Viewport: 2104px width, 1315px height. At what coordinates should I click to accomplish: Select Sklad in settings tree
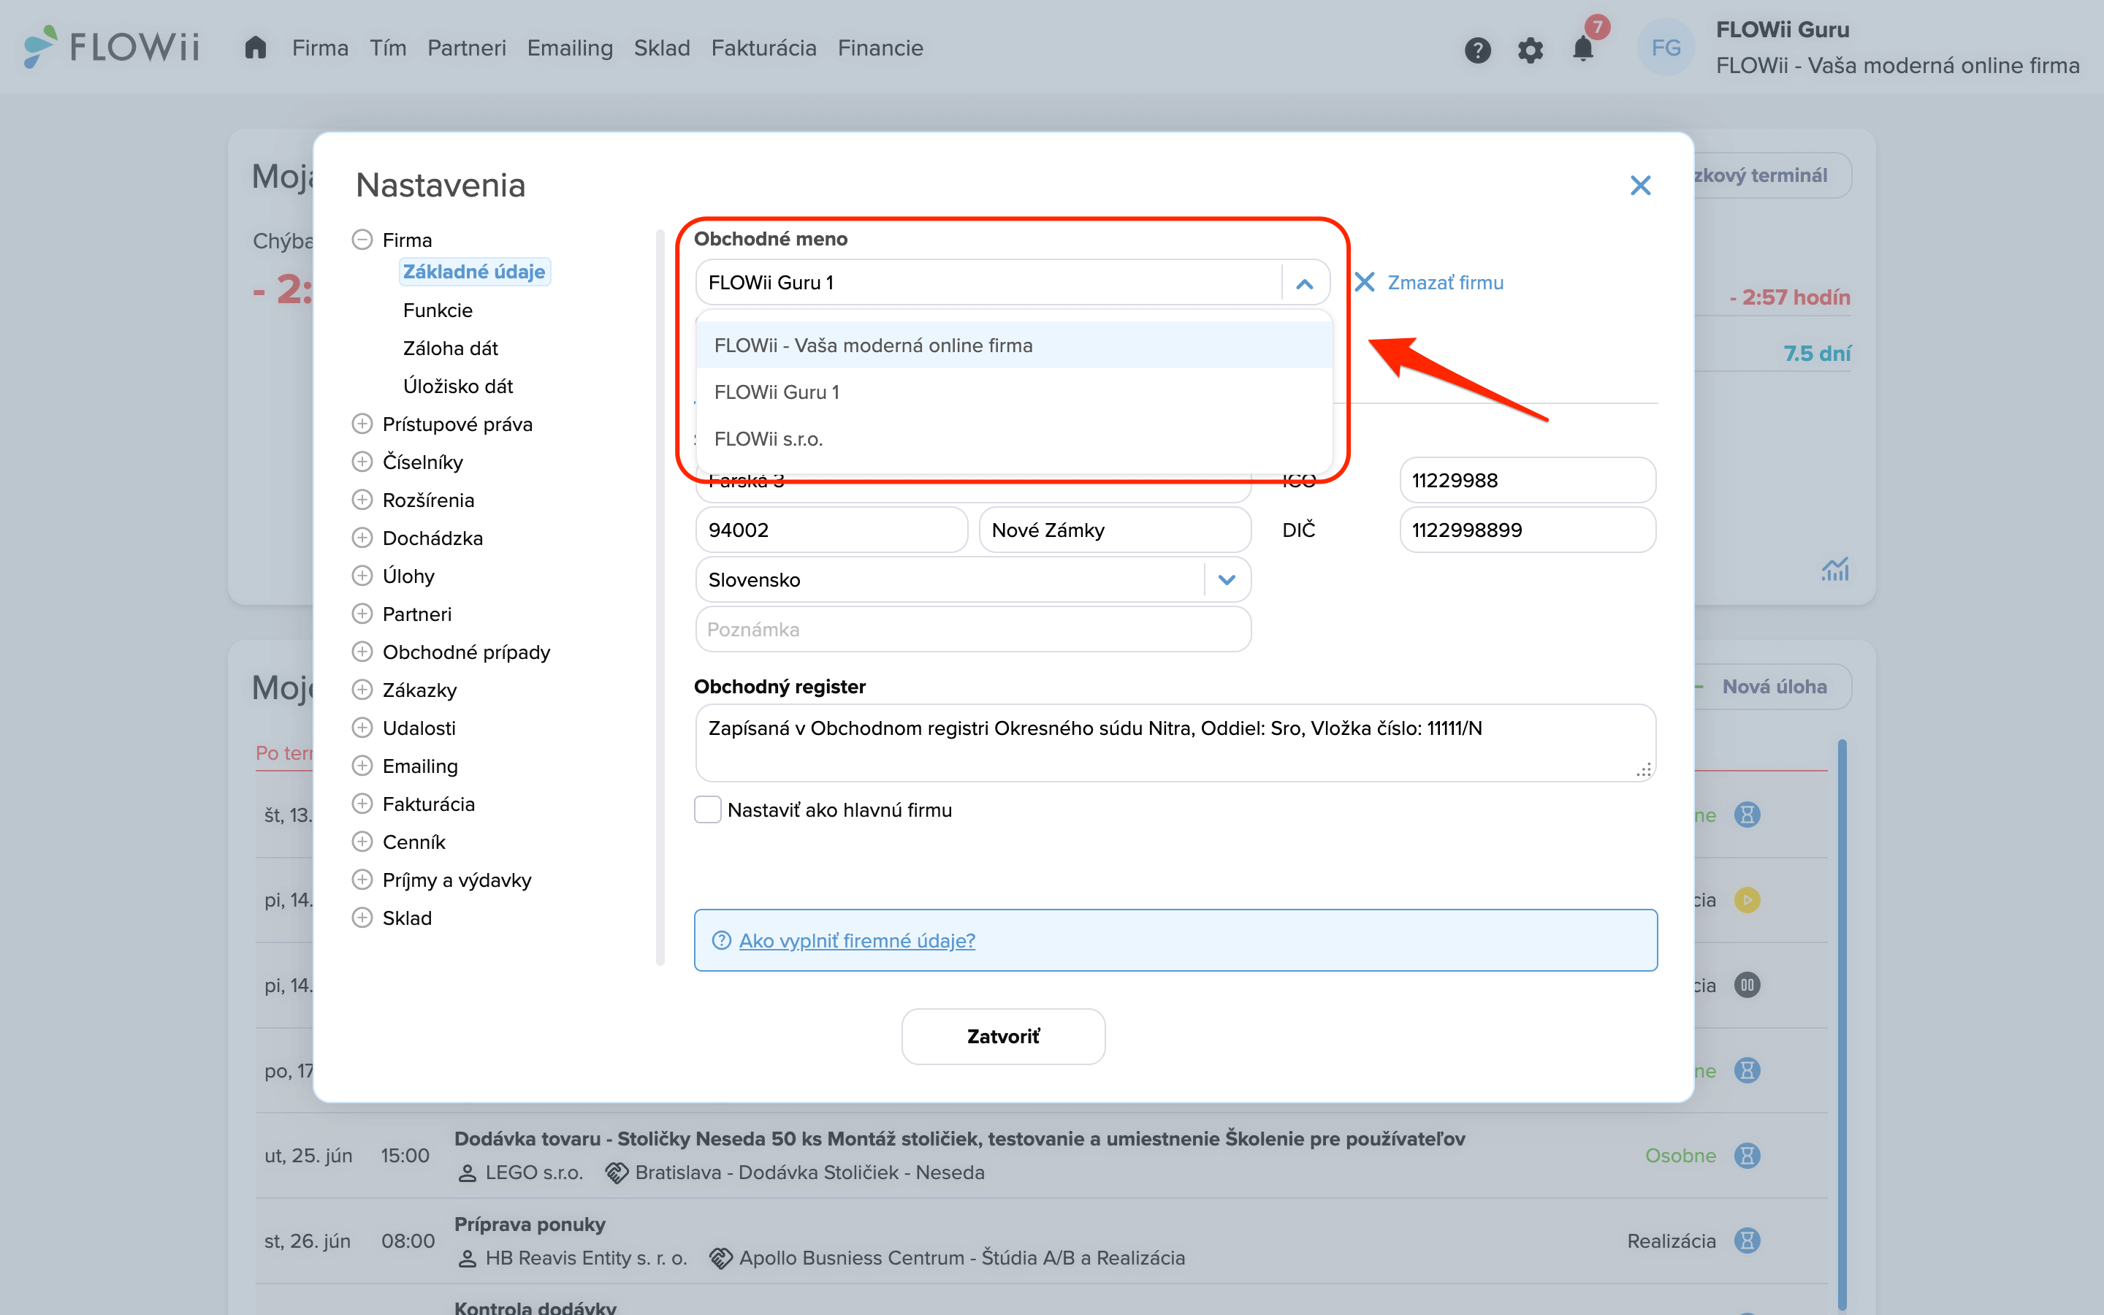click(407, 918)
